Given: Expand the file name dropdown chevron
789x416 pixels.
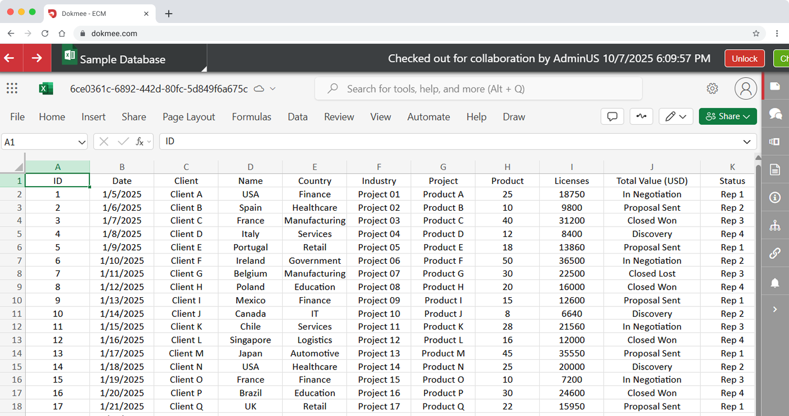Looking at the screenshot, I should point(273,89).
